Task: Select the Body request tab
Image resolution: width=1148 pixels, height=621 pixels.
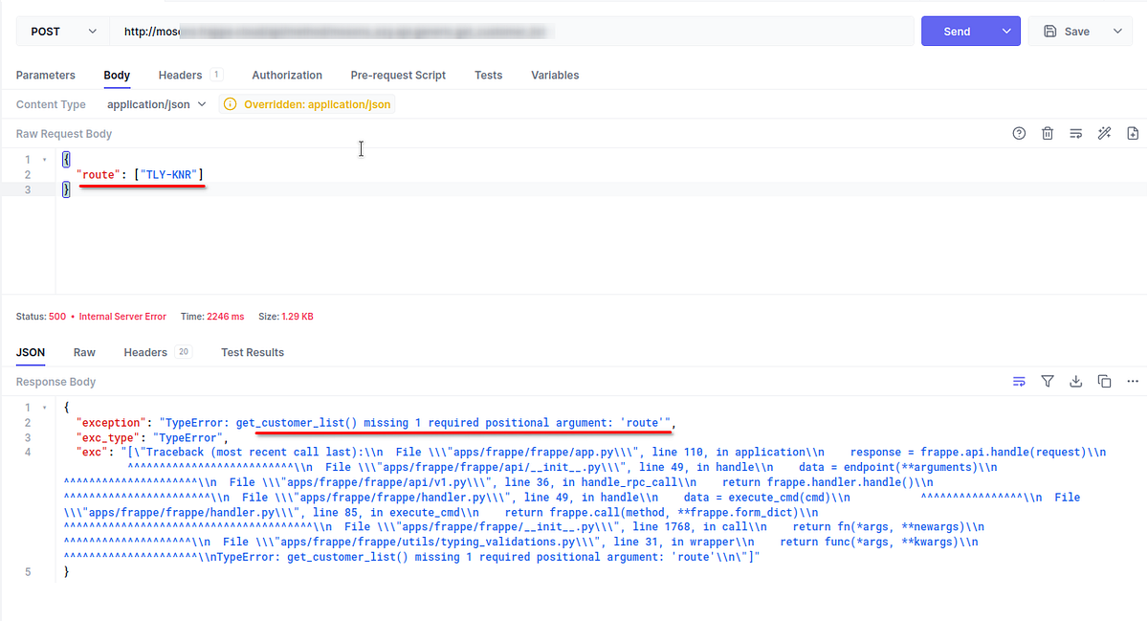Action: pyautogui.click(x=117, y=75)
